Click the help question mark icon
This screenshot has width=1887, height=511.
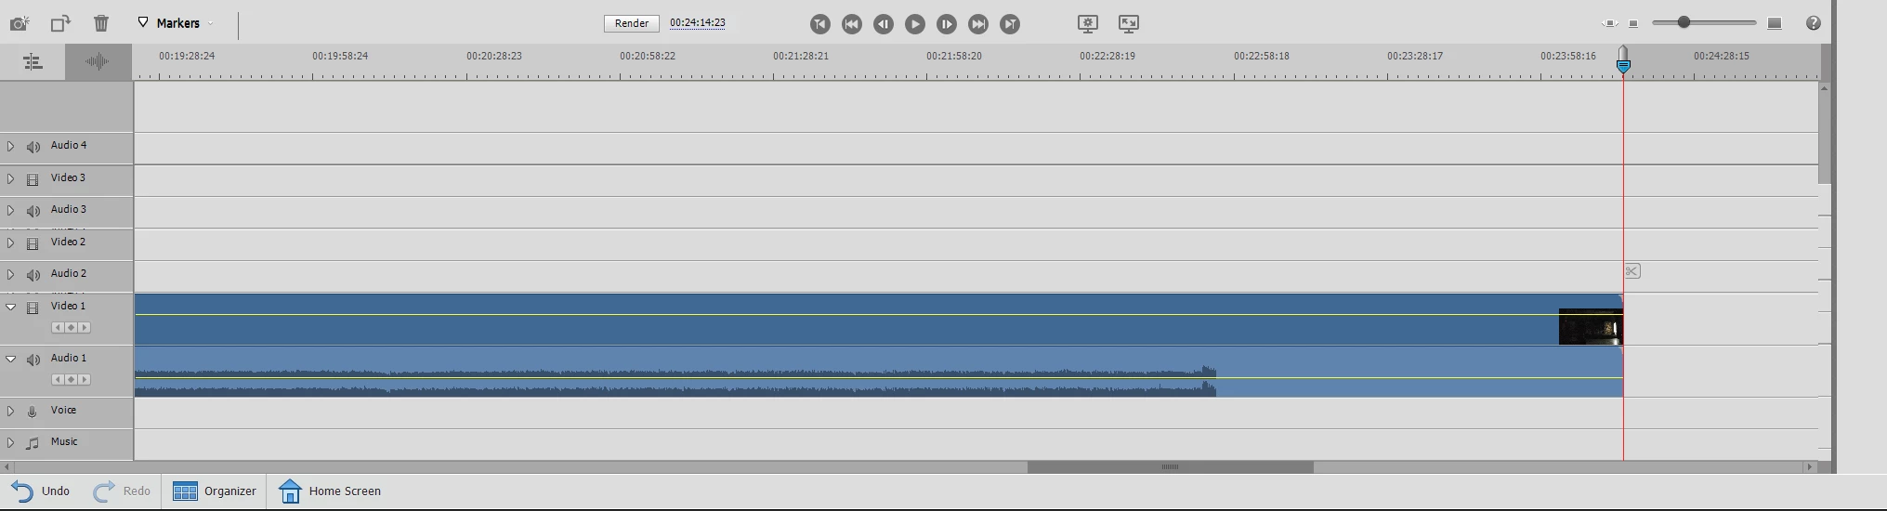(1814, 23)
